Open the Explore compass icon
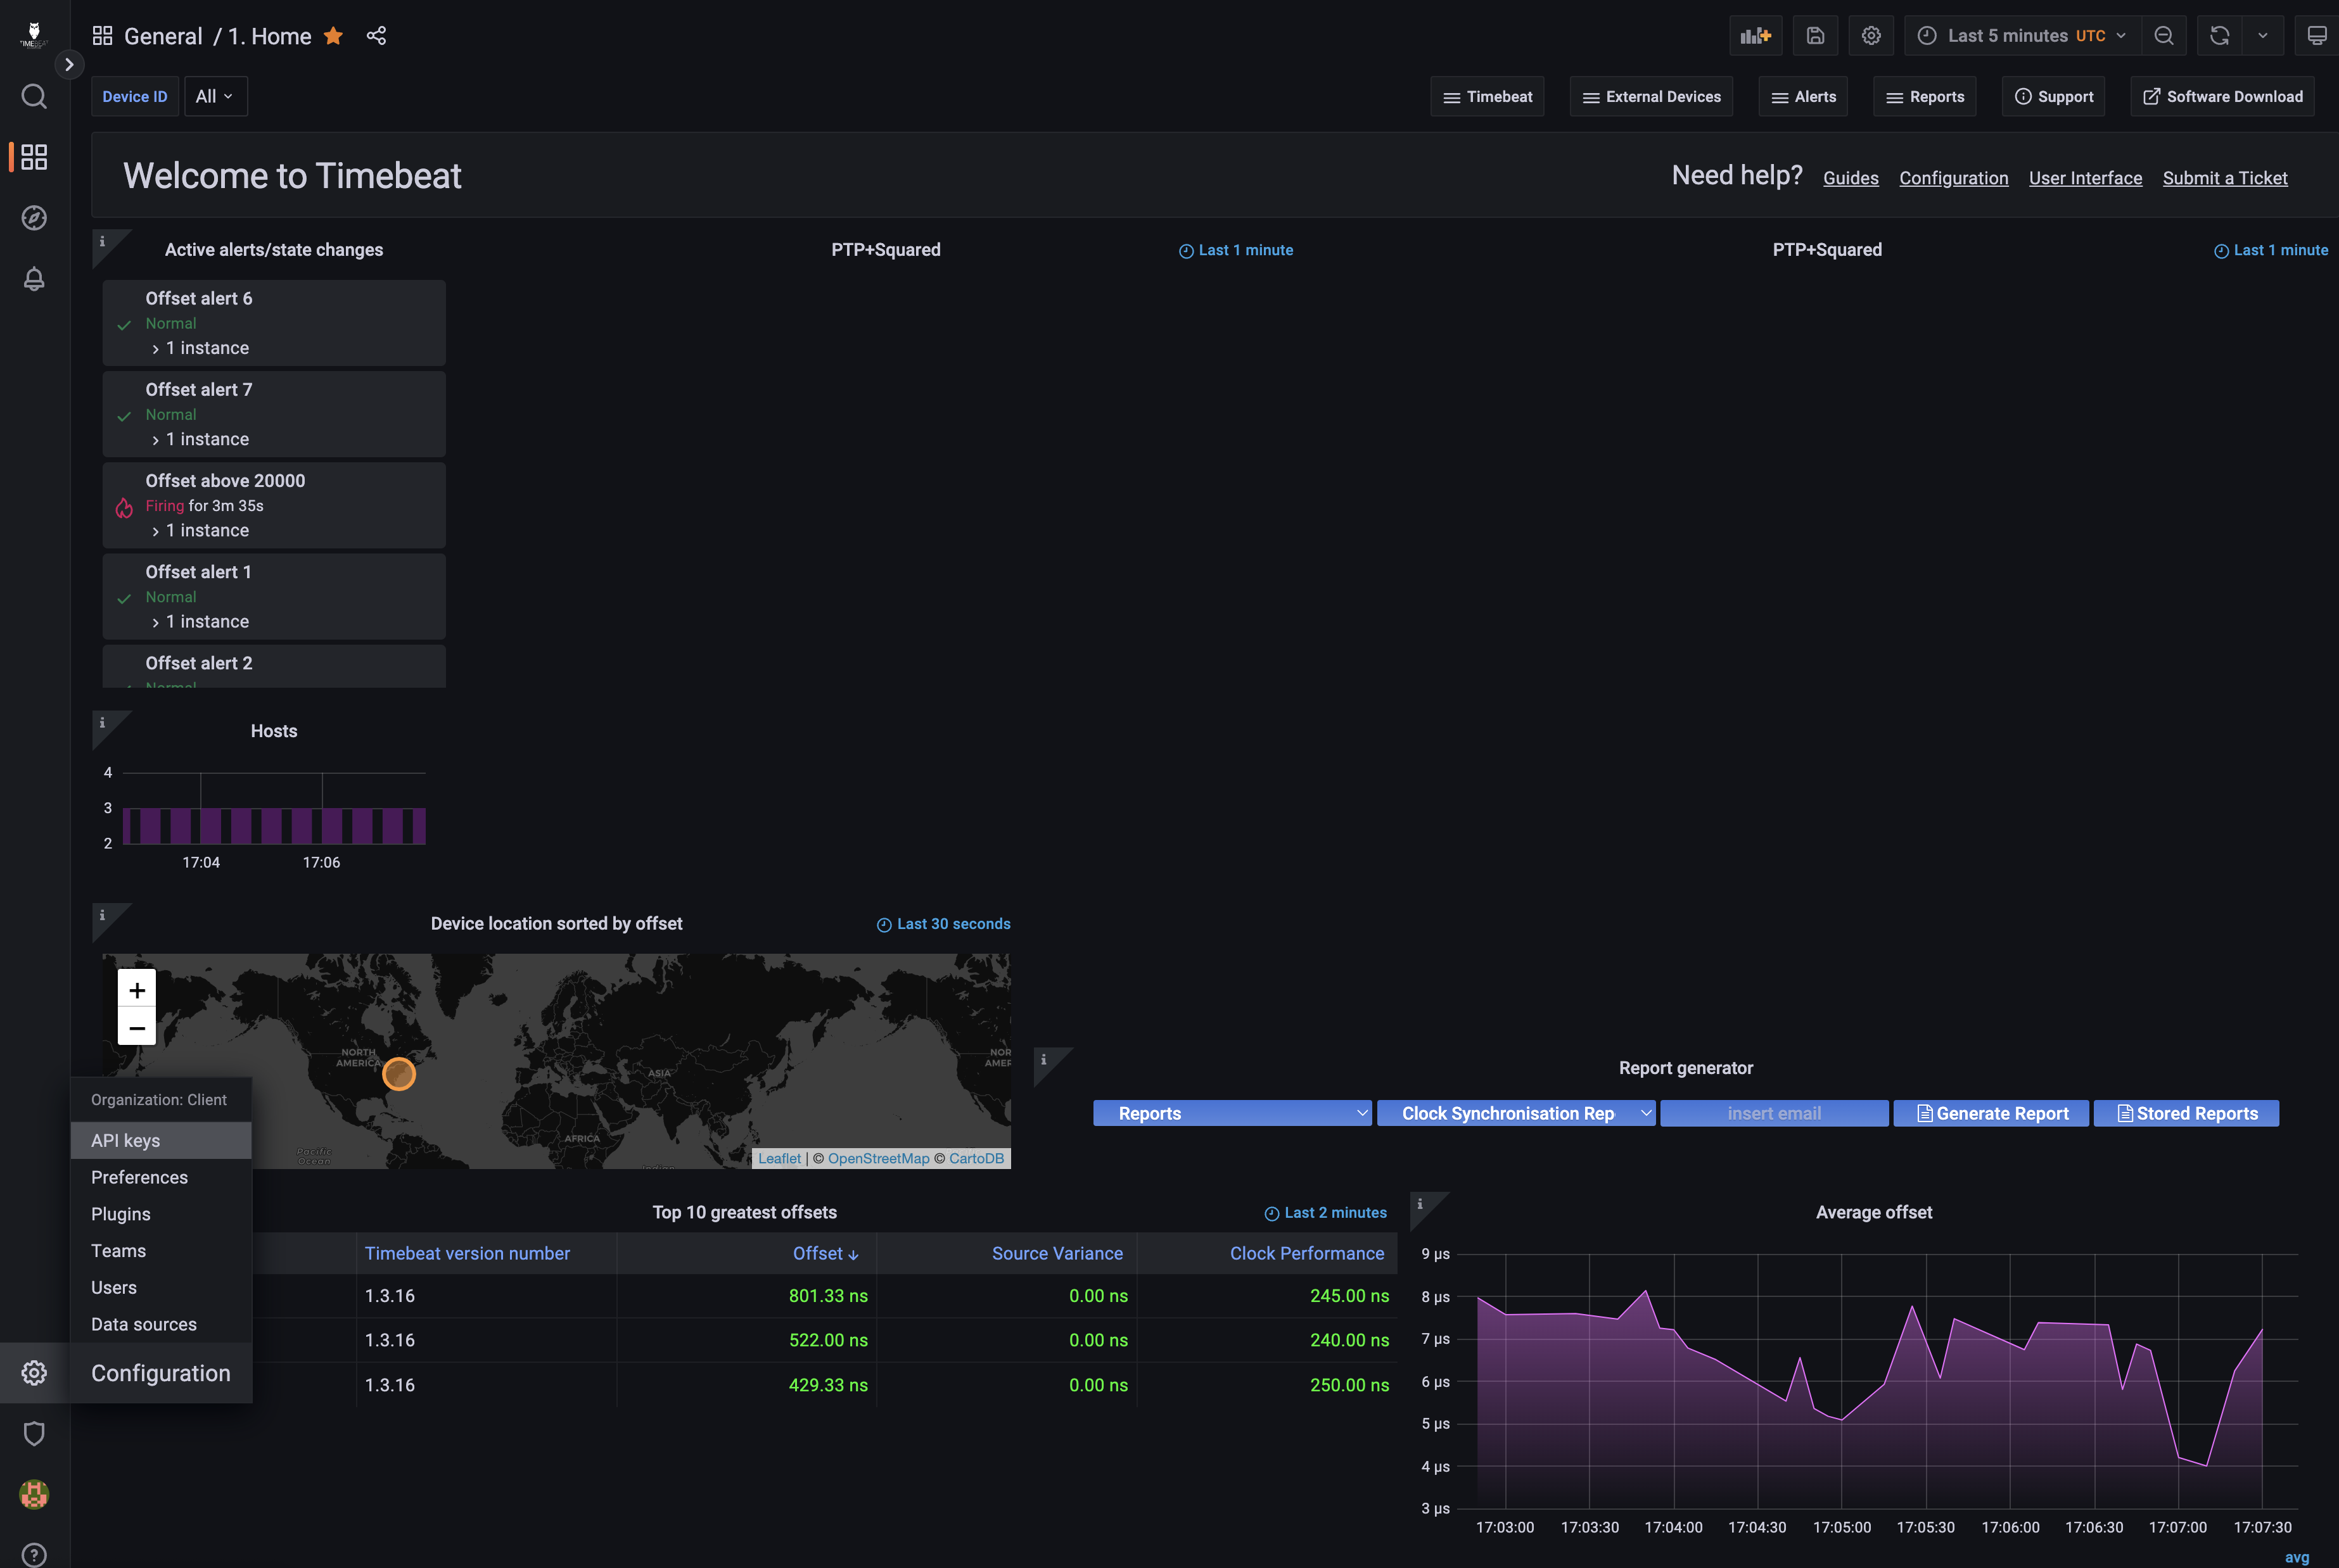The image size is (2339, 1568). click(34, 218)
